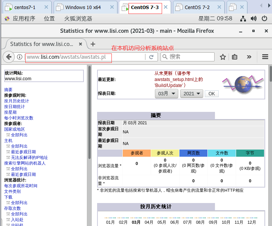272x226 pixels.
Task: Open the 摘要 link in sidebar
Action: (x=8, y=90)
